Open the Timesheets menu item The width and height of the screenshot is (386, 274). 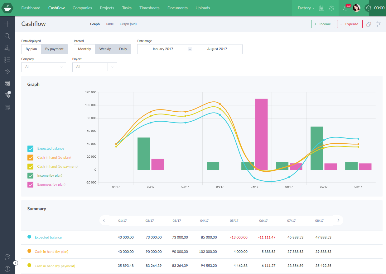click(149, 8)
